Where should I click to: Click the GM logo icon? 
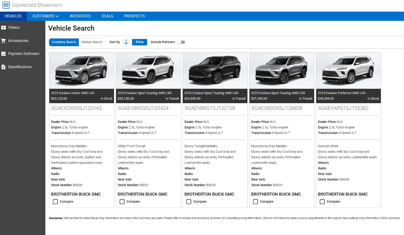click(x=6, y=5)
